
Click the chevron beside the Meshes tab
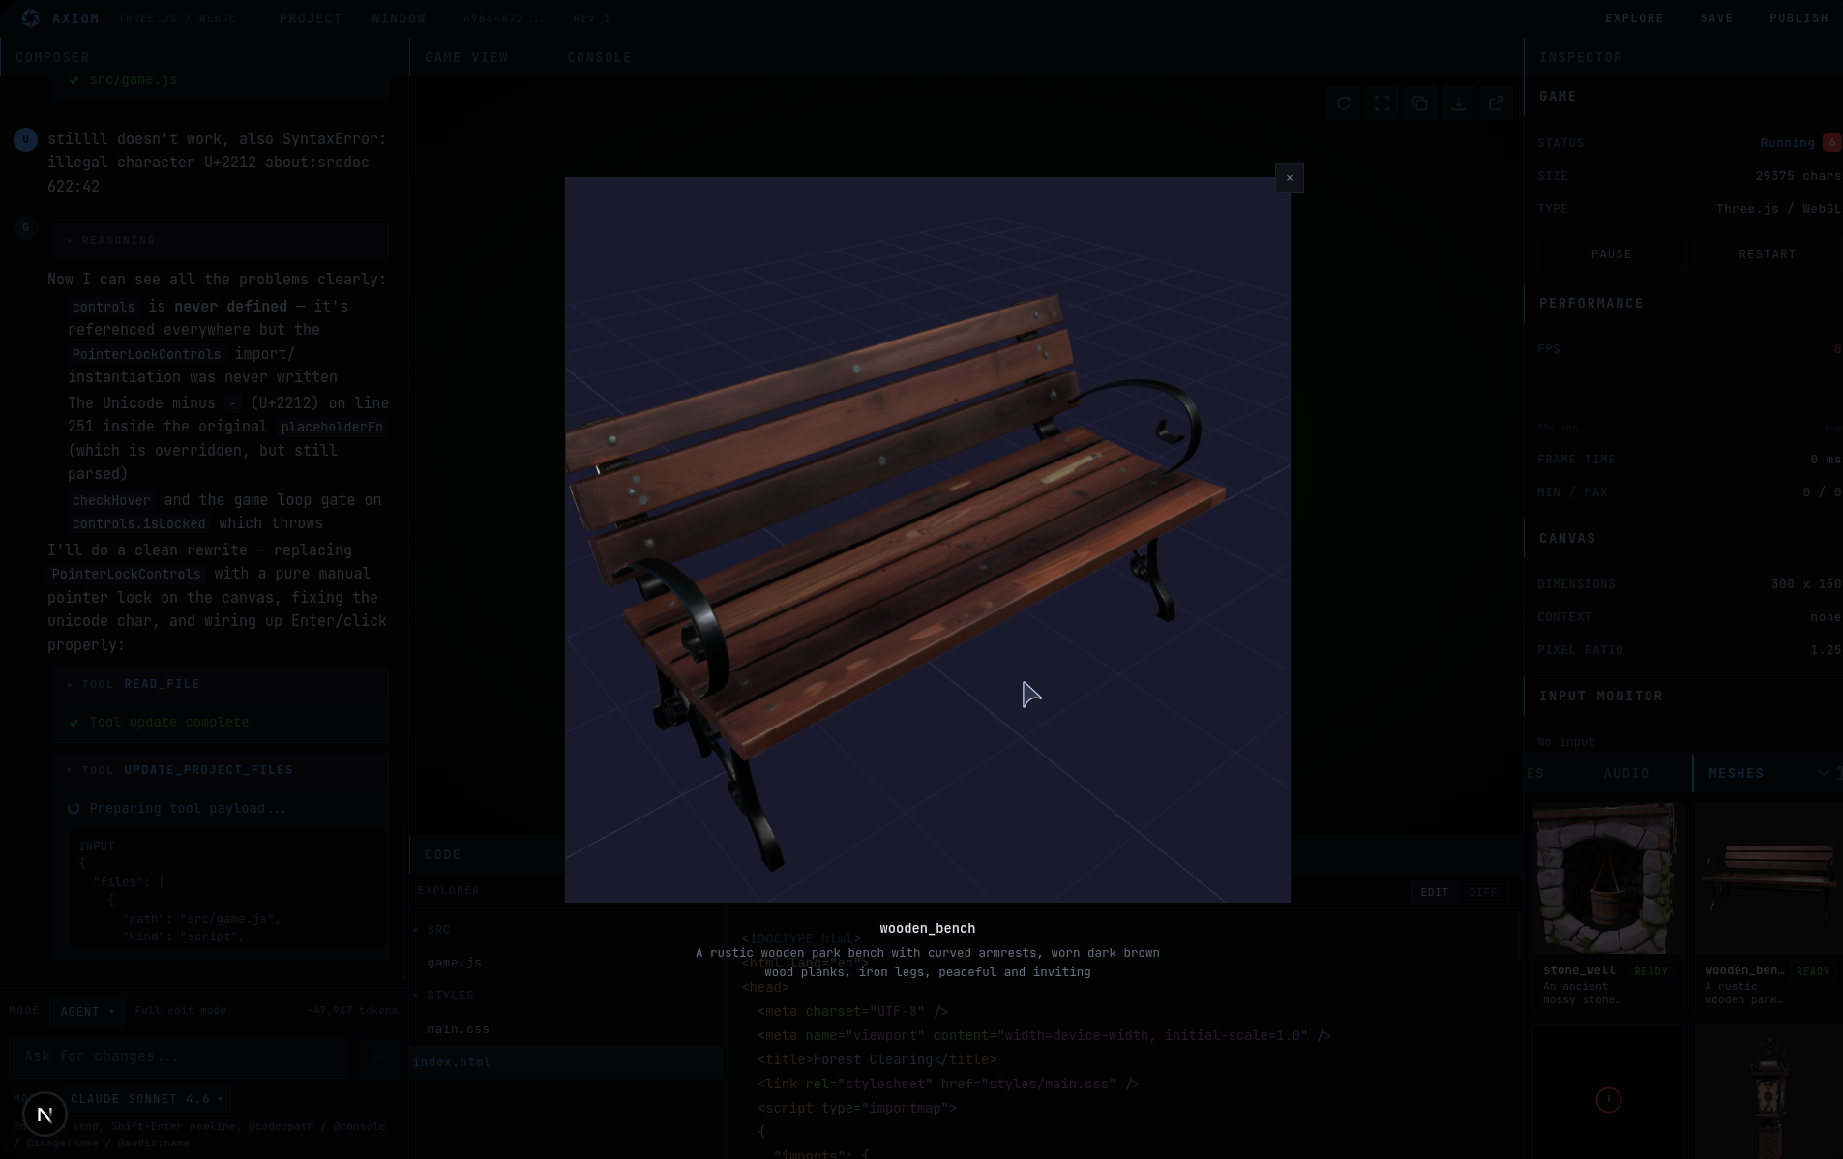point(1823,773)
